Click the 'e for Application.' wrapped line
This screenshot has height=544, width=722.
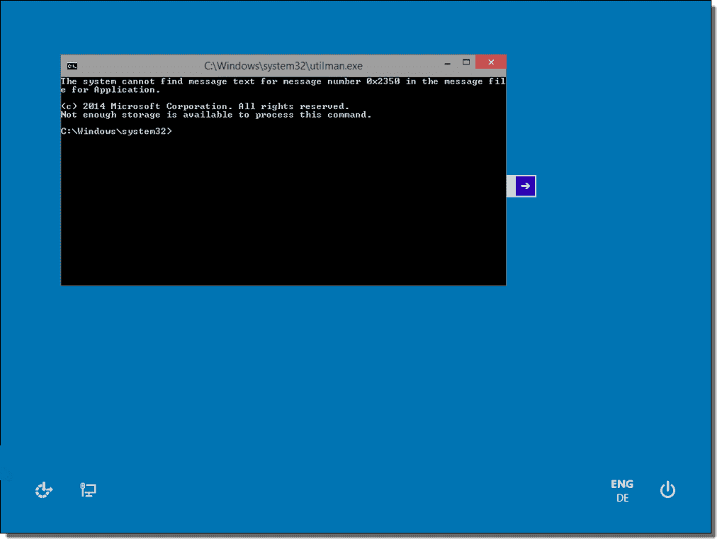tap(111, 90)
